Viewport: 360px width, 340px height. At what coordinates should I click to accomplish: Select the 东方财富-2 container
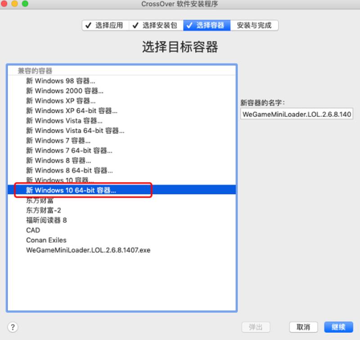(x=121, y=210)
